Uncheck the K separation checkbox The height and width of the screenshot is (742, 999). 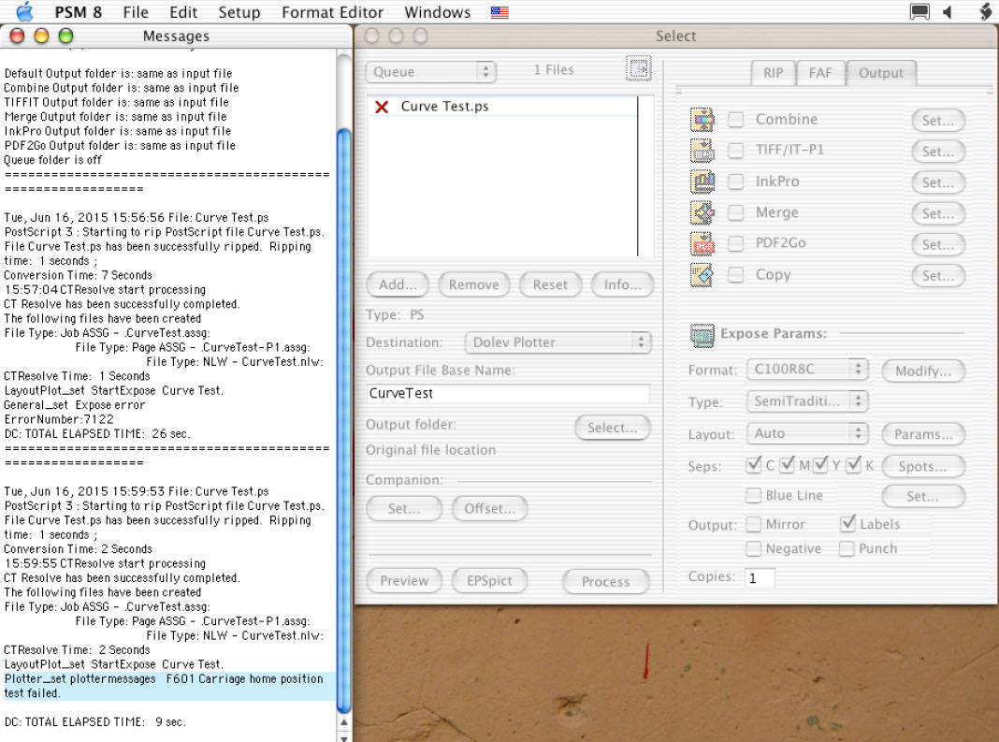coord(854,465)
